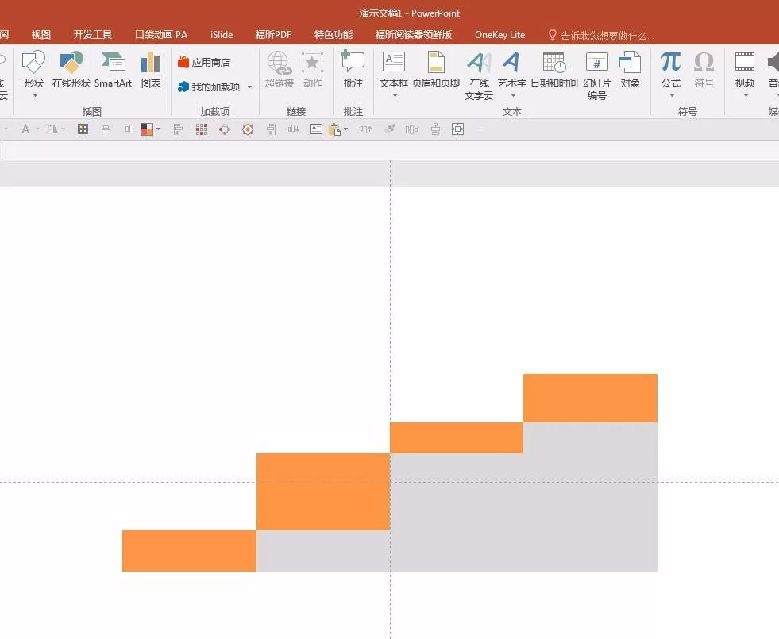Switch to the View (视图) tab

pos(40,35)
